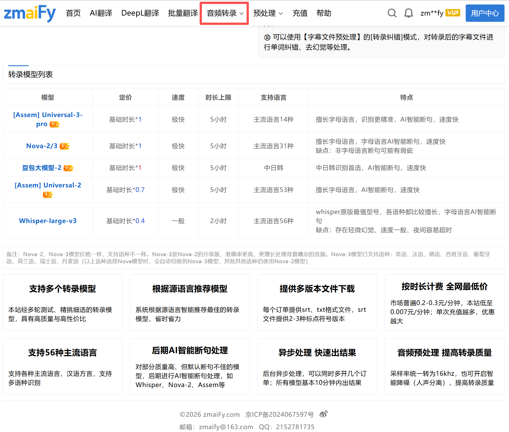509x432 pixels.
Task: Click hot badge beside Universal-3-pro
Action: click(55, 124)
